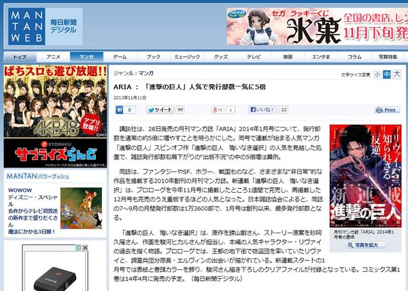Click the マンガ genre link

[x=146, y=73]
